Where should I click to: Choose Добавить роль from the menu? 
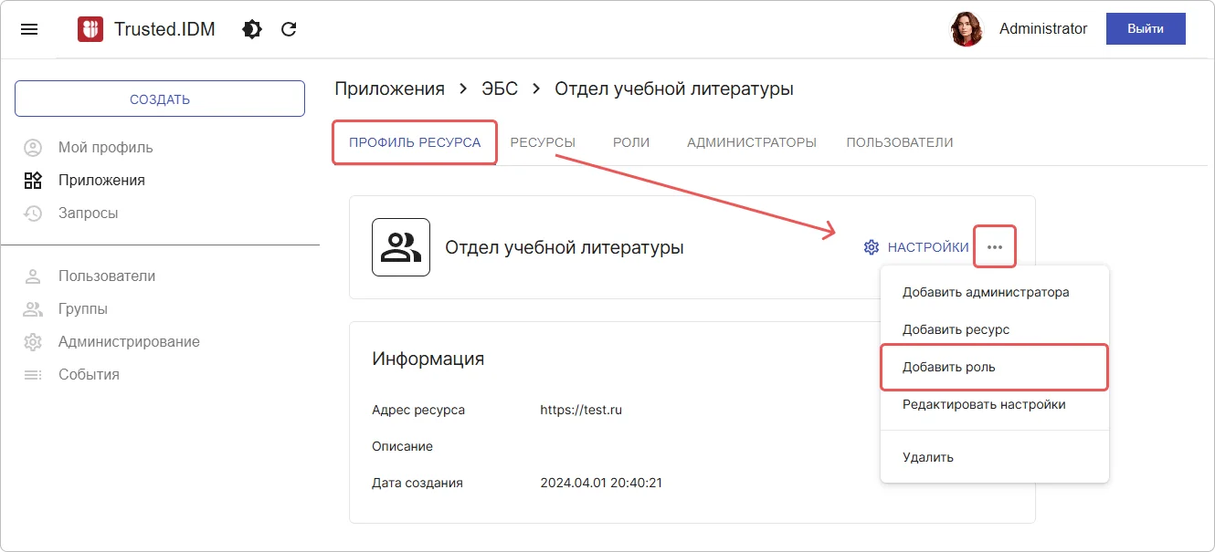[x=949, y=367]
